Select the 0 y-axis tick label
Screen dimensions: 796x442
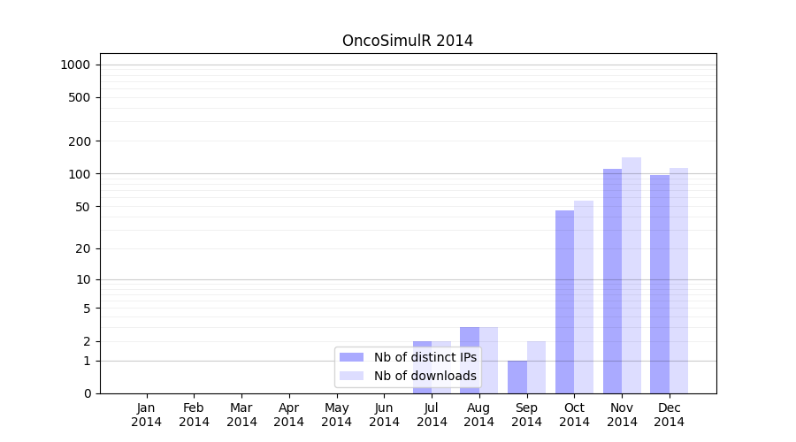[x=88, y=393]
